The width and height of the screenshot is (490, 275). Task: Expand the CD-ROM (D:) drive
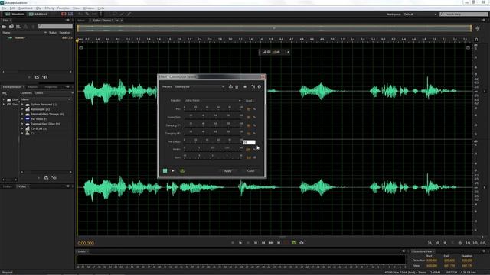[x=22, y=128]
